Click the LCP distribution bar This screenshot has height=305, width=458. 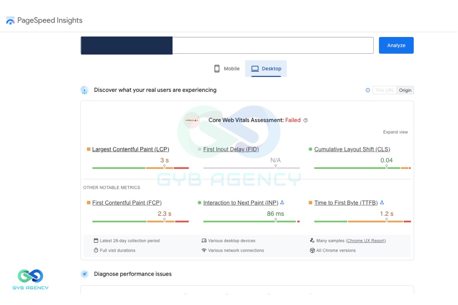(140, 168)
